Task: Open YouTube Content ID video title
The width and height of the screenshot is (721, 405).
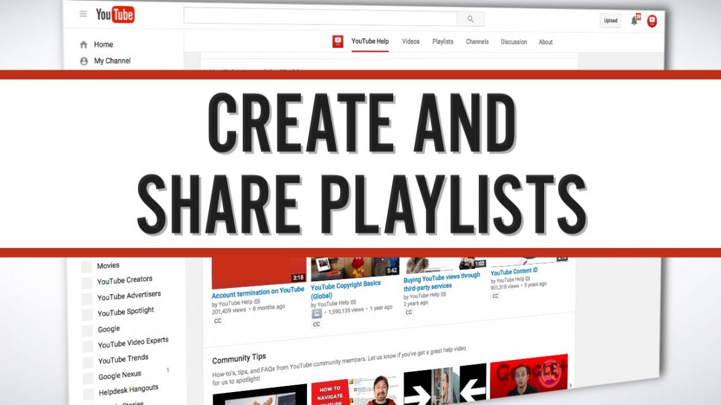Action: (514, 271)
